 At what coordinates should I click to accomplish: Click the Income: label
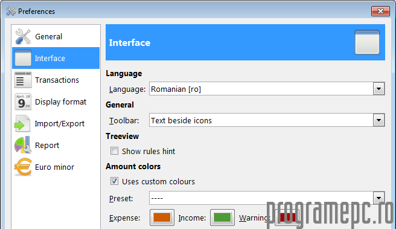point(192,218)
